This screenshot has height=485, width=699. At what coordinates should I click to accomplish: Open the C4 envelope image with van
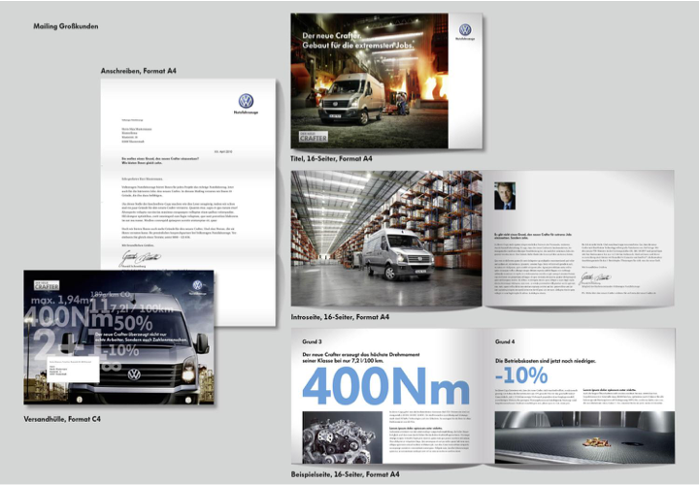pos(118,338)
